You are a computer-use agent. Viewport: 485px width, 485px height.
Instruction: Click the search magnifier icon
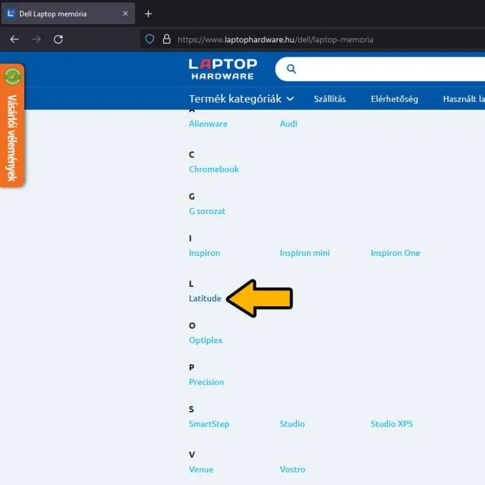click(291, 68)
